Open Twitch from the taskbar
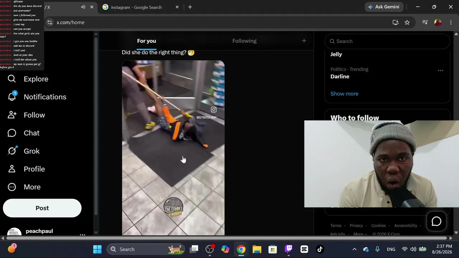The height and width of the screenshot is (258, 459). (x=288, y=249)
